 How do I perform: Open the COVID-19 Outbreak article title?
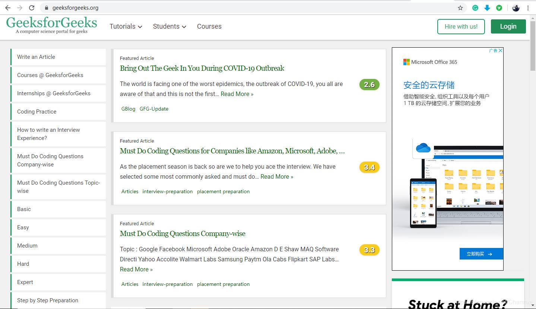pos(202,68)
